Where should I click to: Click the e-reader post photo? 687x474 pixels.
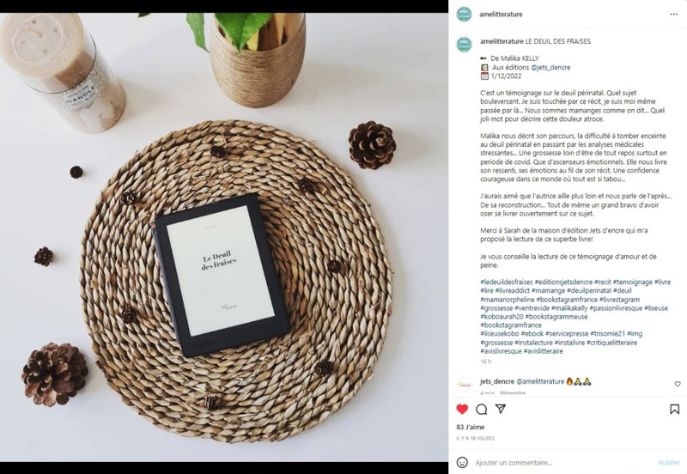pos(224,237)
